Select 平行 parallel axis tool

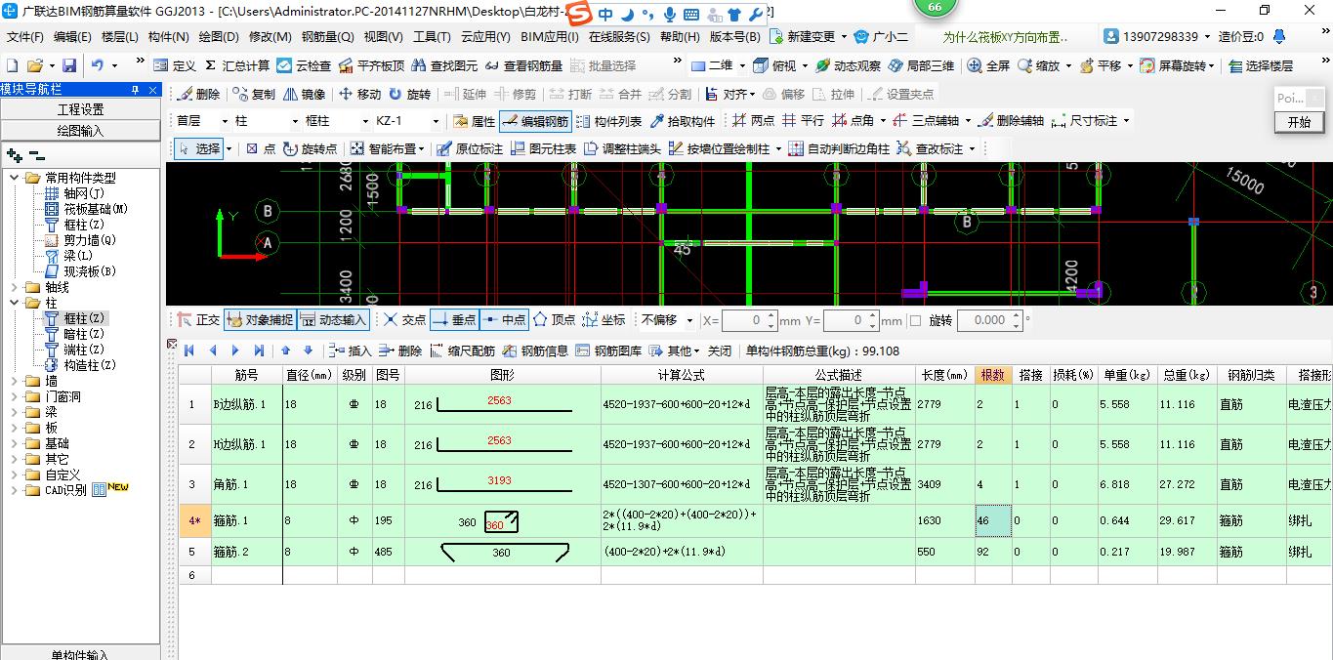[x=803, y=121]
